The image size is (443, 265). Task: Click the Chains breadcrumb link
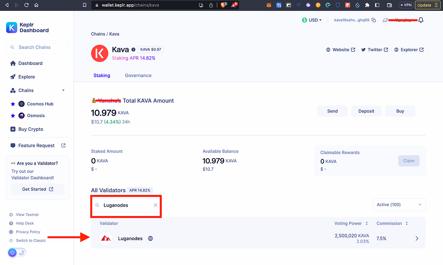(x=98, y=34)
